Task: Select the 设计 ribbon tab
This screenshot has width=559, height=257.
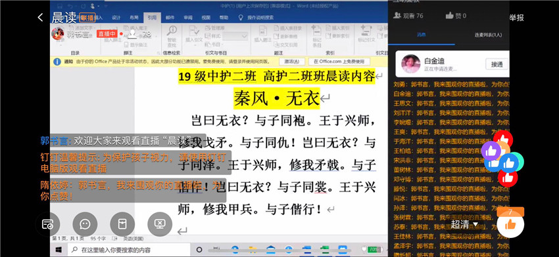Action: [x=116, y=18]
